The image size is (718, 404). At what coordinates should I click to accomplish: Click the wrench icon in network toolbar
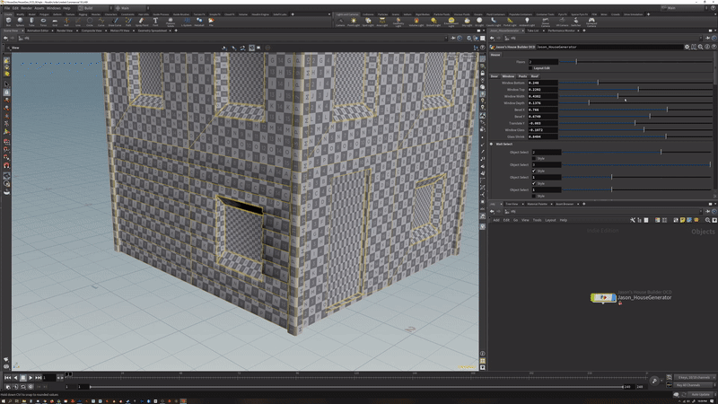[633, 220]
